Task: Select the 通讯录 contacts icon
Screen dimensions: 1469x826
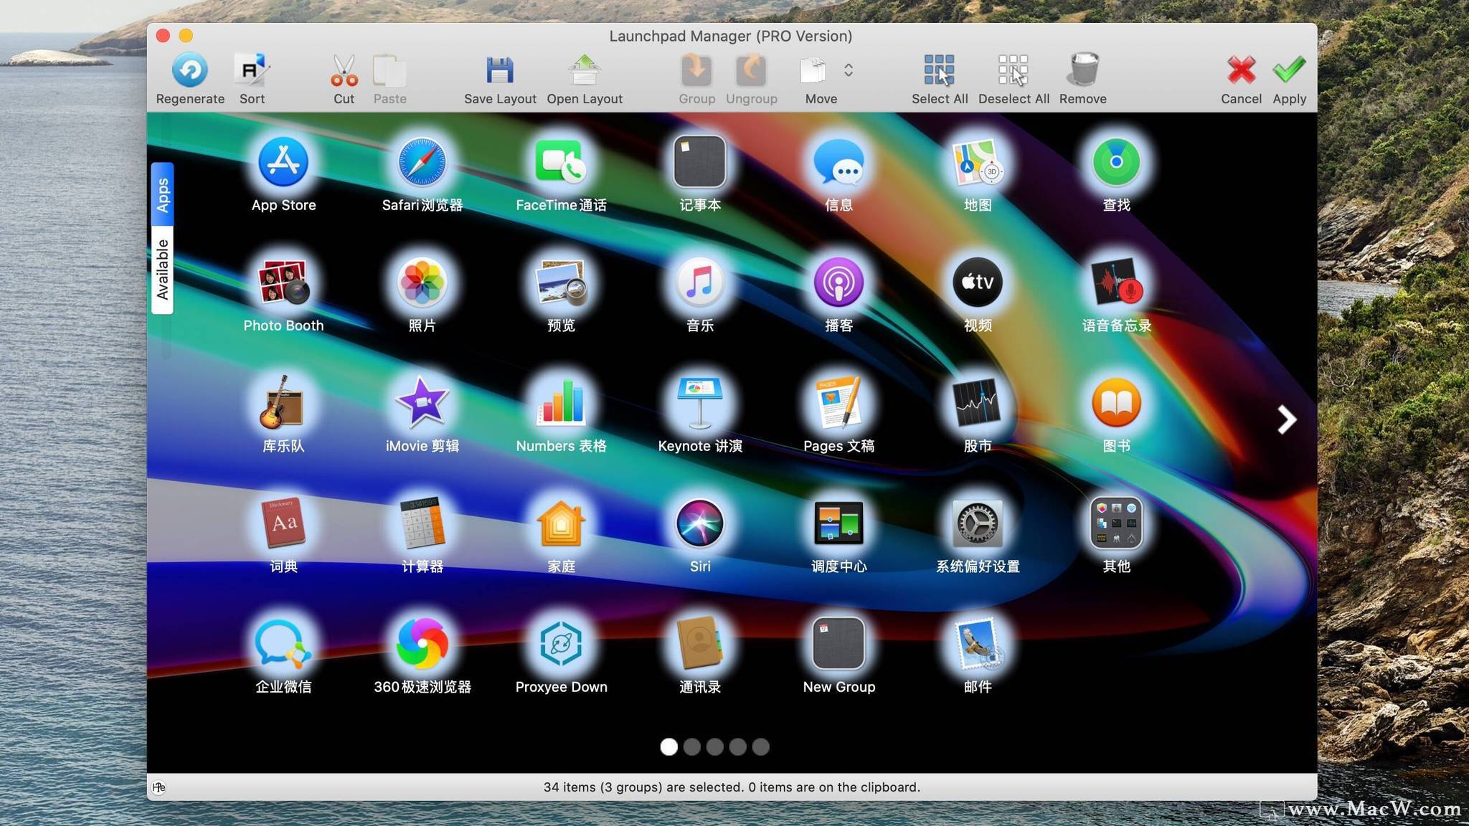Action: click(699, 644)
